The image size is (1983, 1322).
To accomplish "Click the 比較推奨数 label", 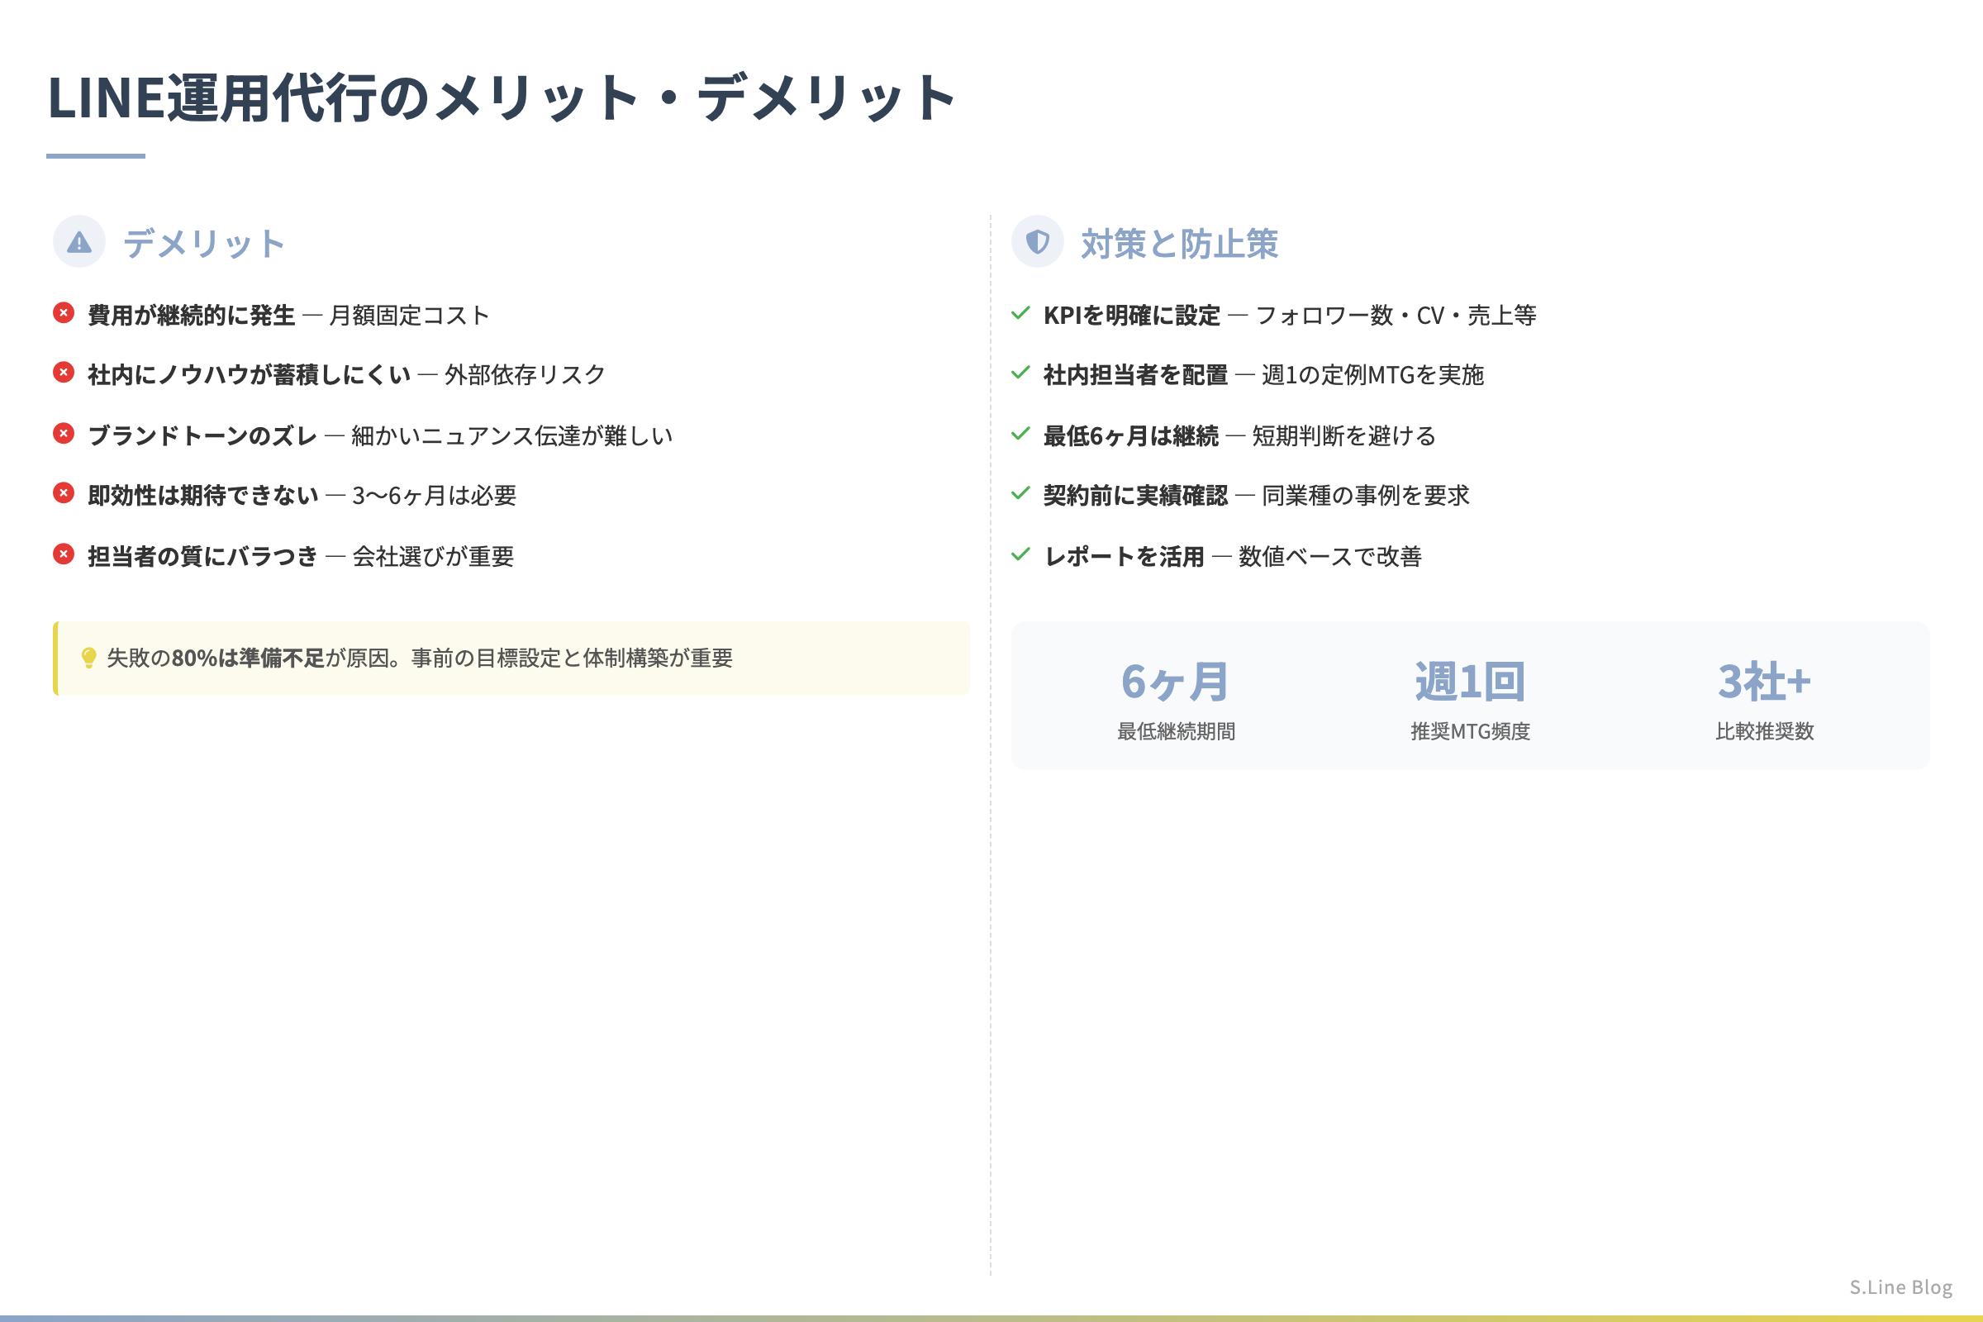I will 1765,732.
